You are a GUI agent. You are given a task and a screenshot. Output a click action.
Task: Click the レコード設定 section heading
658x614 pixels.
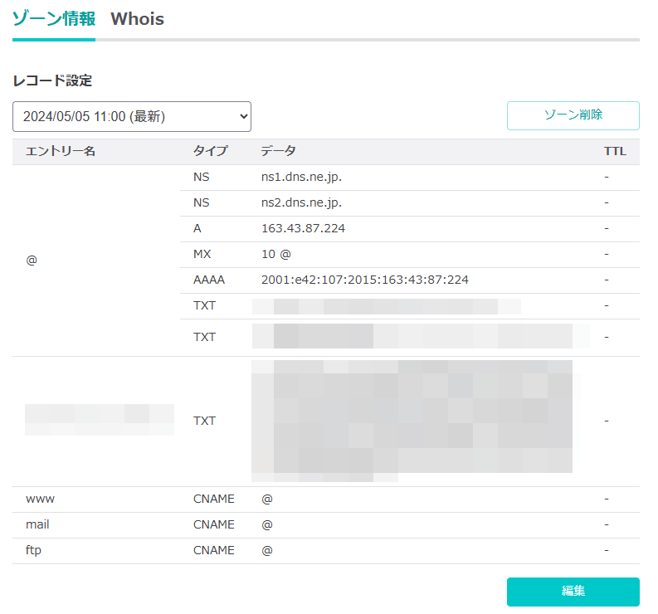pos(52,81)
